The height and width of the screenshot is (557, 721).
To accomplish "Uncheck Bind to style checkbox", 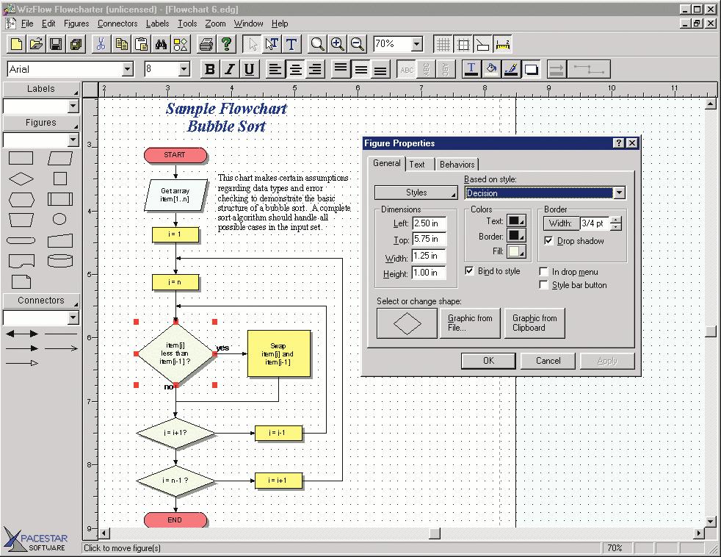I will click(469, 270).
